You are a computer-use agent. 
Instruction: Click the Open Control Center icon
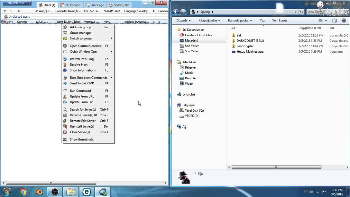coord(65,46)
